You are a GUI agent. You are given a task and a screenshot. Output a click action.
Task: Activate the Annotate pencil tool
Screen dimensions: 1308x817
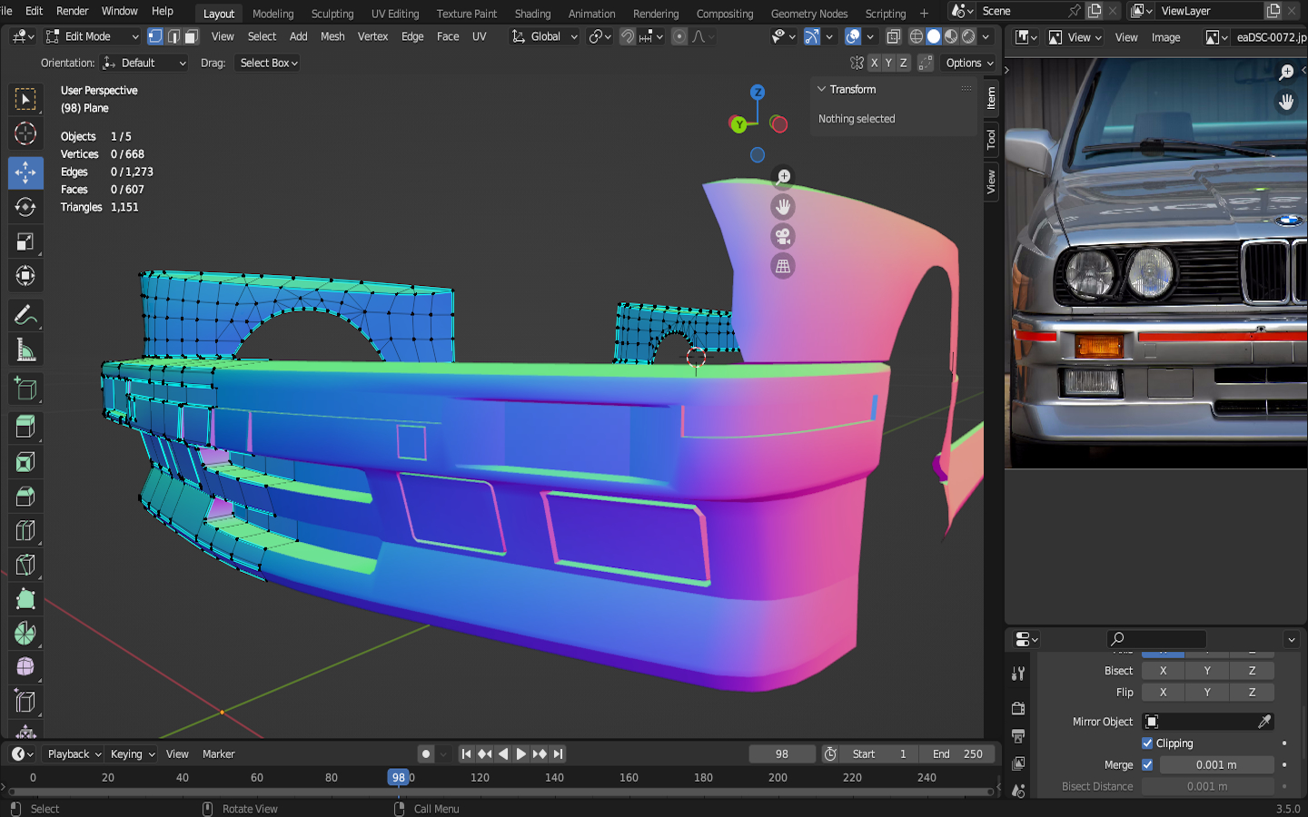(25, 316)
